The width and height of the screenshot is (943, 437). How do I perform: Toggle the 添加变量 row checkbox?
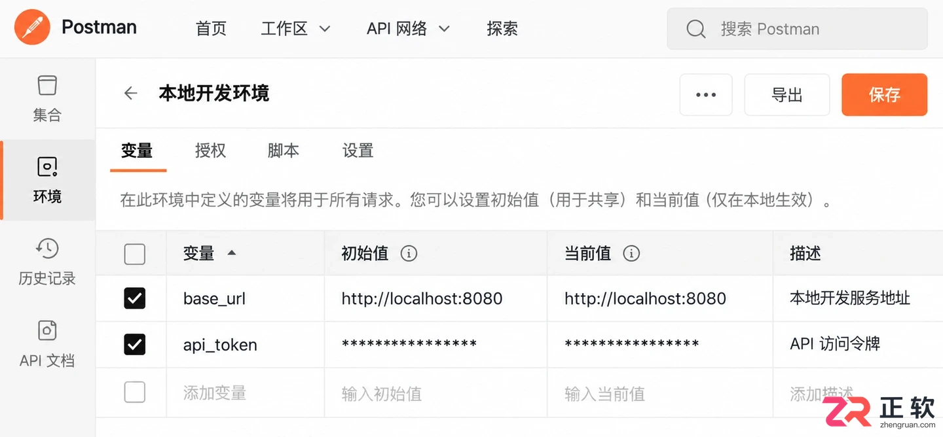(135, 393)
